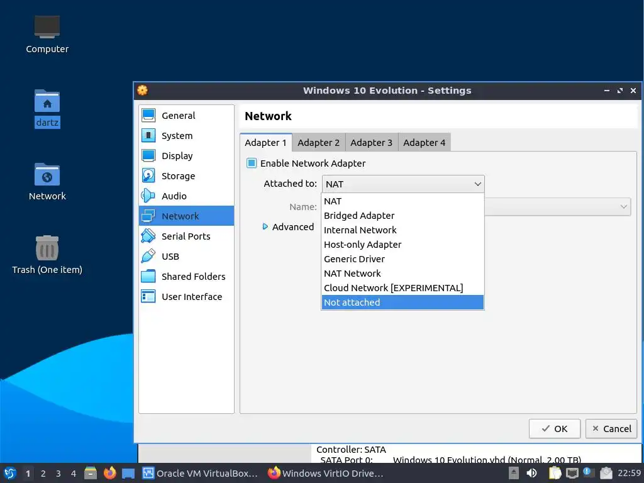Click the USB connector icon
This screenshot has width=644, height=483.
pos(148,257)
